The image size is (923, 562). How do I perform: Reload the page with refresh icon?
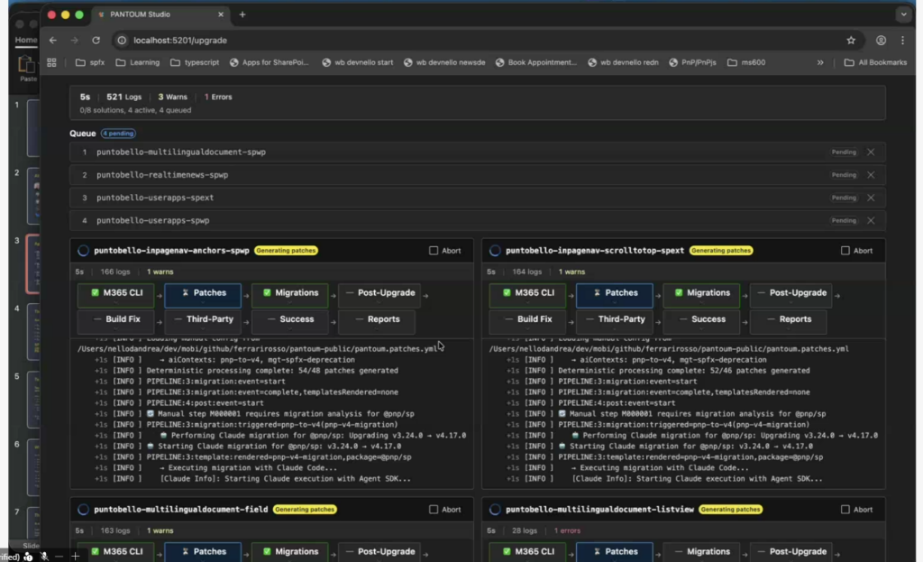coord(97,41)
